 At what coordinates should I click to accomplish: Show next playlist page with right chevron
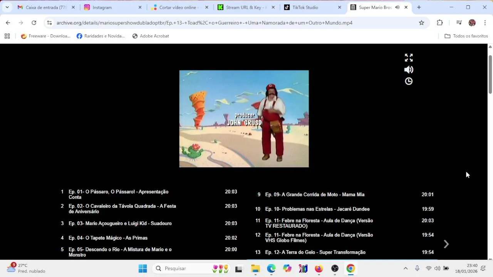point(446,244)
